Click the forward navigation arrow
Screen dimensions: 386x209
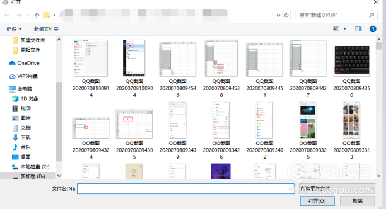[x=19, y=16]
